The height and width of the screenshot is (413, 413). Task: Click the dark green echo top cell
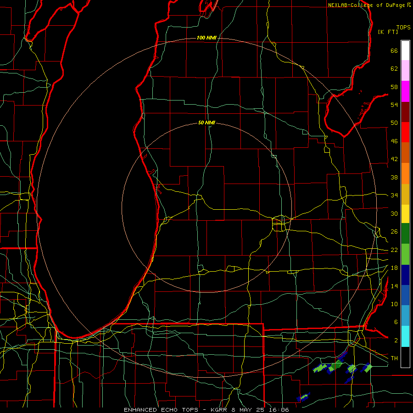(x=337, y=365)
